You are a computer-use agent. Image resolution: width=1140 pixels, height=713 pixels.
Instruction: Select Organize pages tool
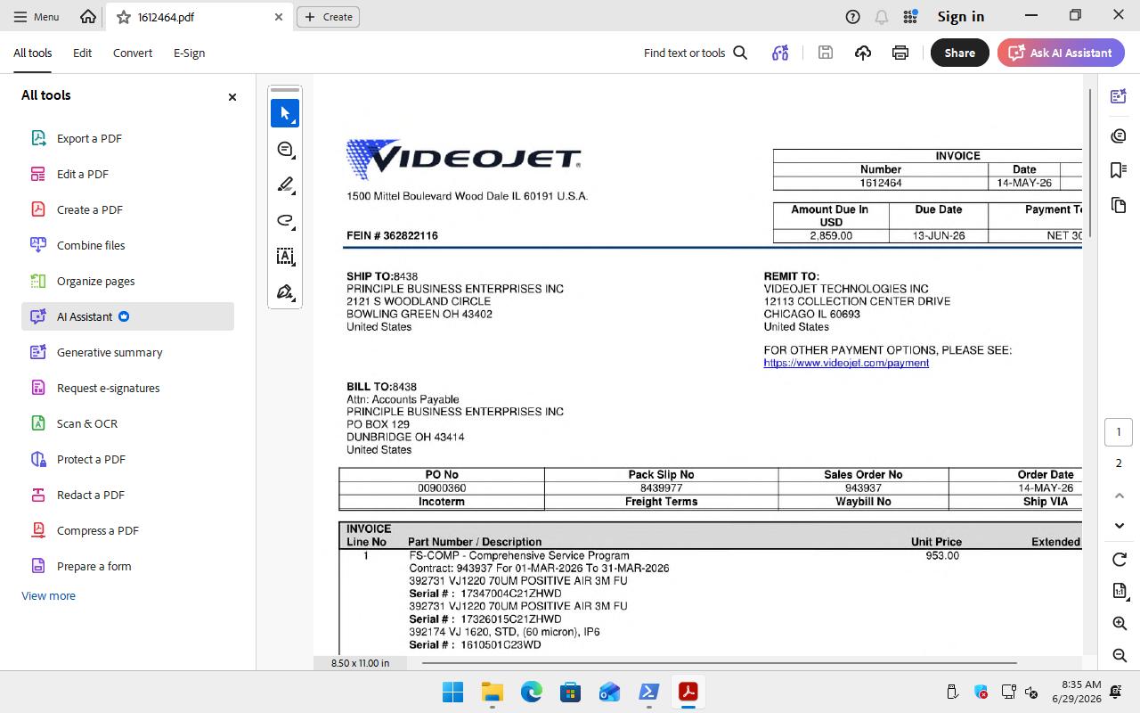[127, 281]
